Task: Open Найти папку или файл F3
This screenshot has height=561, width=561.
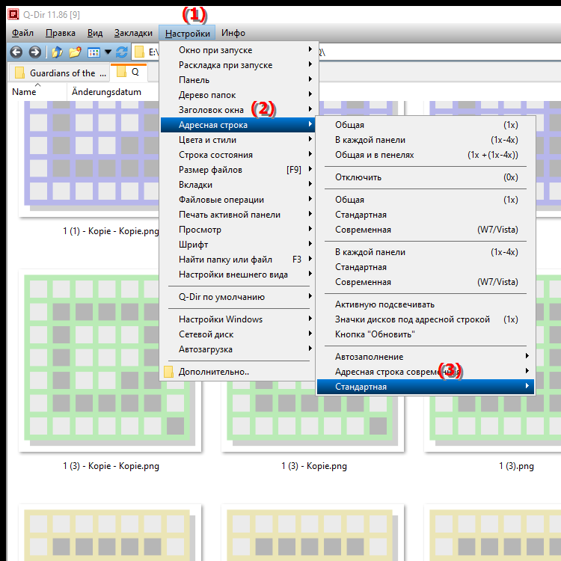Action: 238,260
